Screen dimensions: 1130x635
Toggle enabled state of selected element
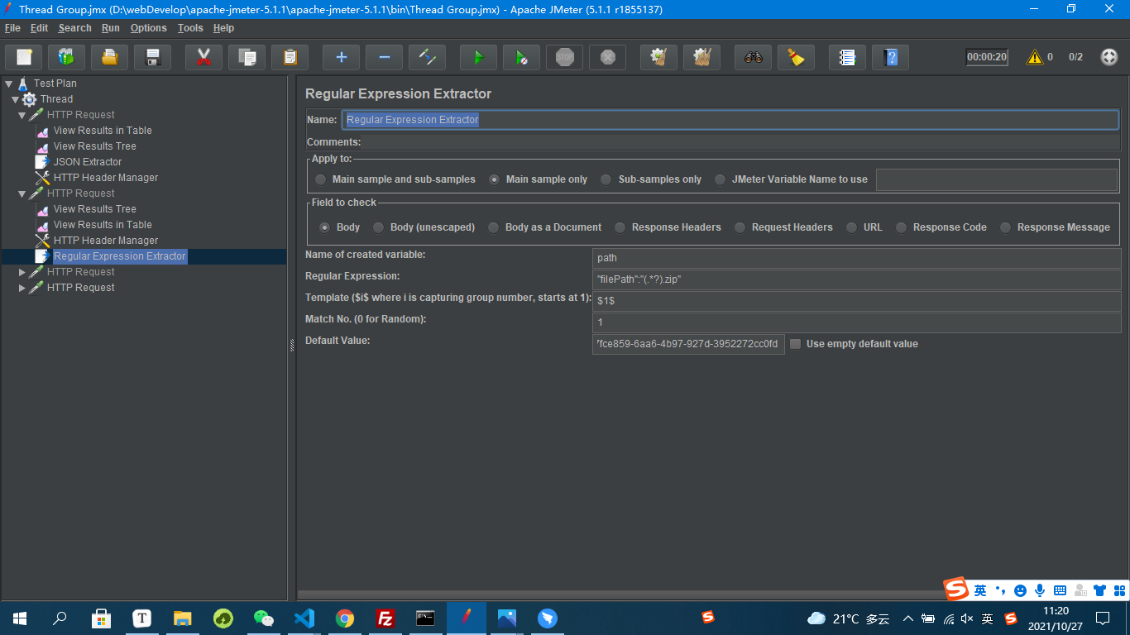[x=427, y=57]
